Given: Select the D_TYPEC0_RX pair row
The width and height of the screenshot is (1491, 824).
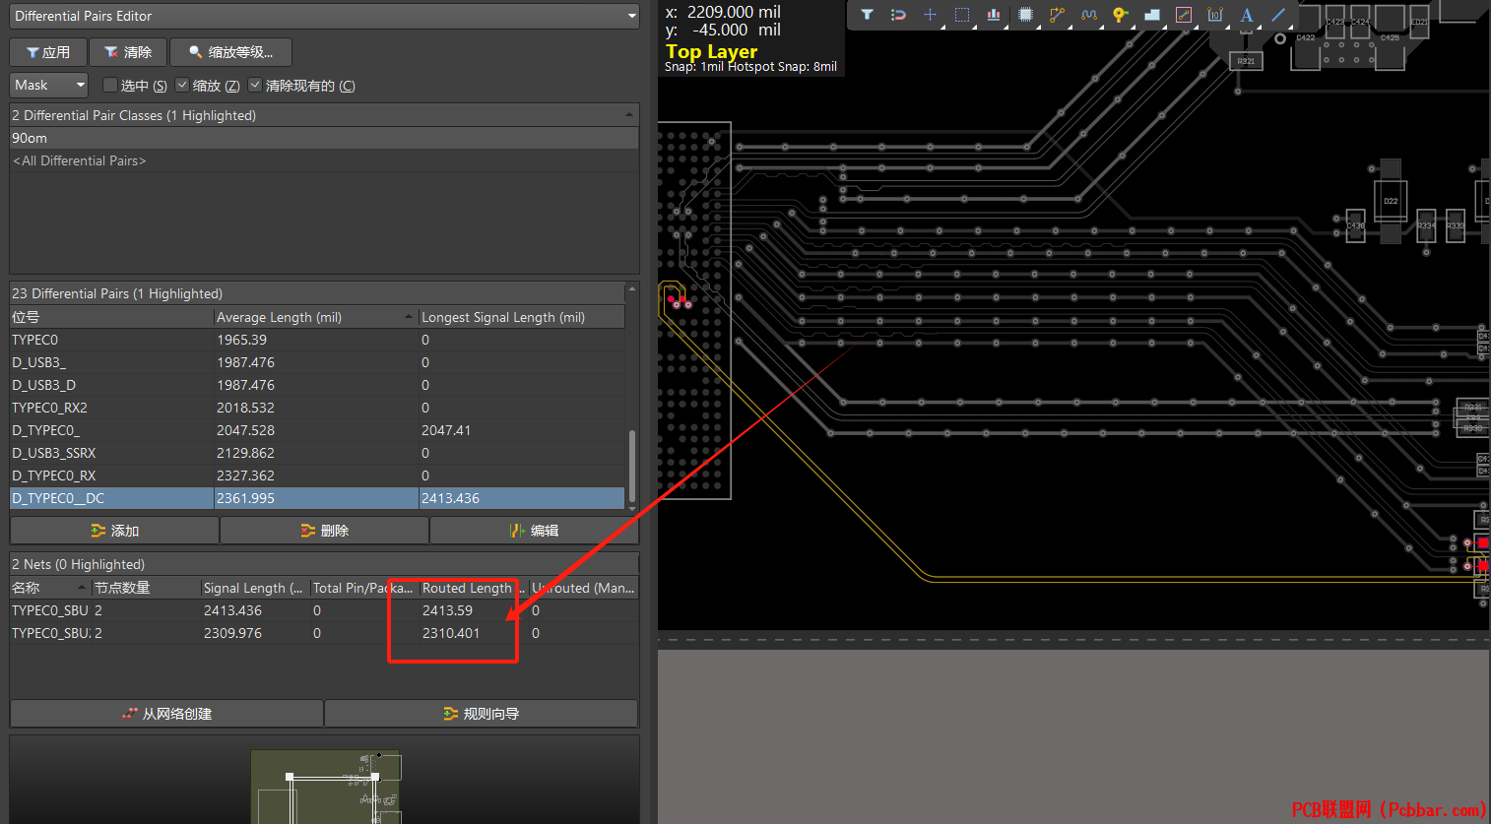Looking at the screenshot, I should click(x=317, y=475).
